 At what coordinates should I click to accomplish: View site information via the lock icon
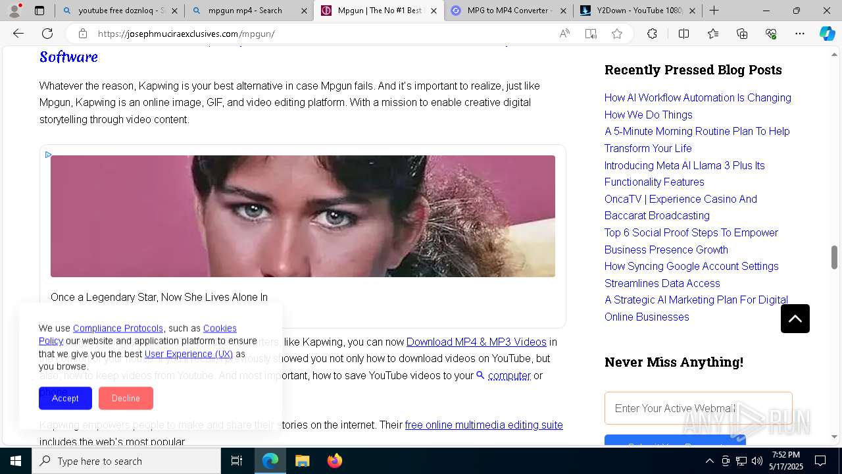point(82,34)
